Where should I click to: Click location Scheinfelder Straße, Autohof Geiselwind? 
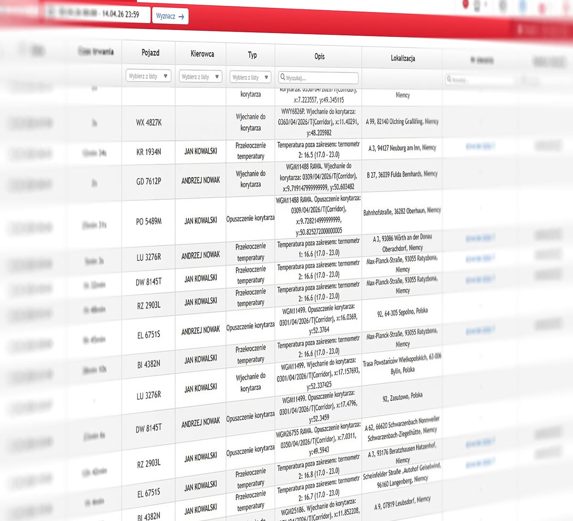pos(402,475)
